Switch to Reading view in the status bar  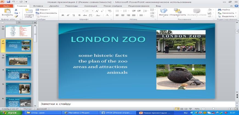[186, 109]
